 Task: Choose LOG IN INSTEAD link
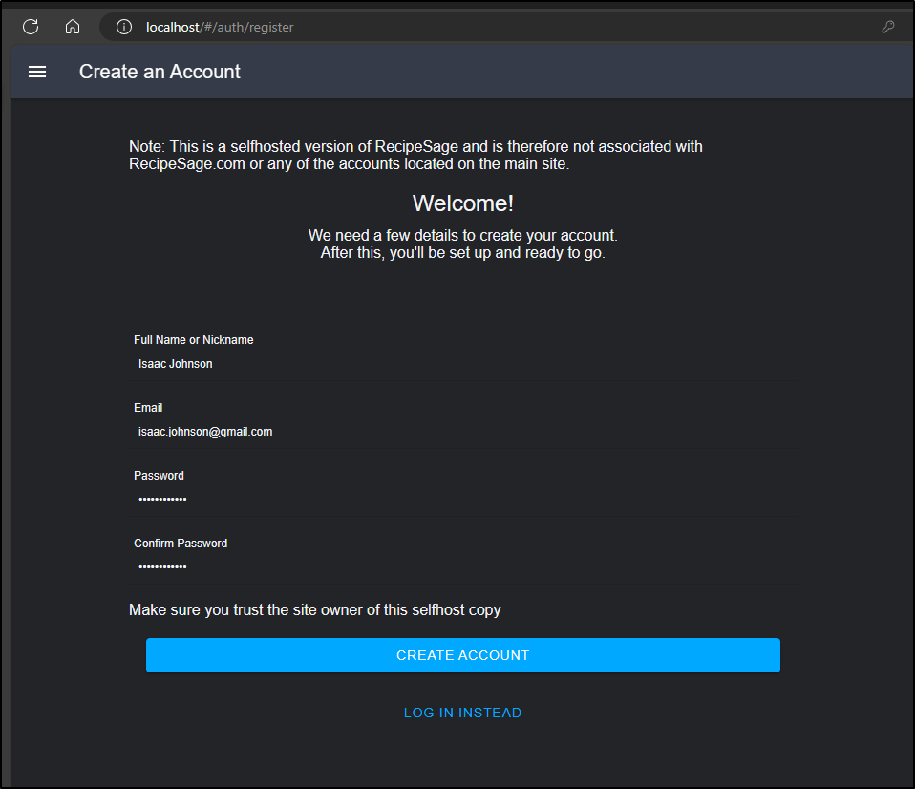(x=462, y=713)
